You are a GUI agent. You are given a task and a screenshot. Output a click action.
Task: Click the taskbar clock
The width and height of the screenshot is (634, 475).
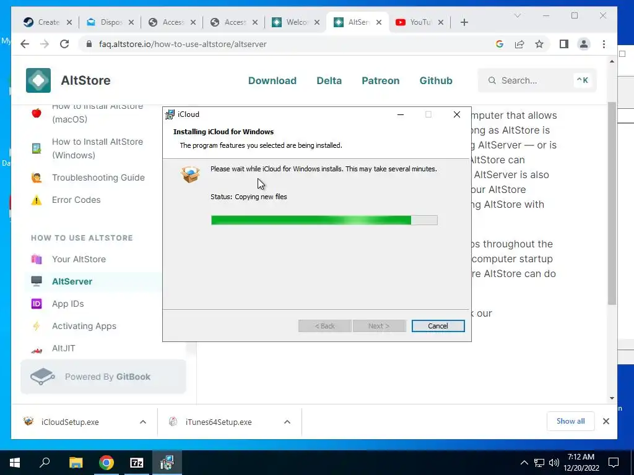[x=581, y=463]
